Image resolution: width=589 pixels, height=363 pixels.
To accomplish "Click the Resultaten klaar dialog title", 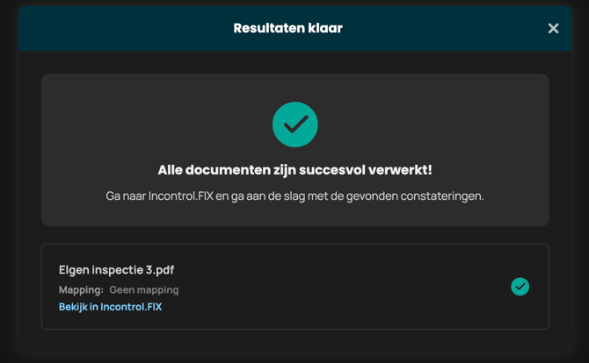I will pyautogui.click(x=287, y=28).
